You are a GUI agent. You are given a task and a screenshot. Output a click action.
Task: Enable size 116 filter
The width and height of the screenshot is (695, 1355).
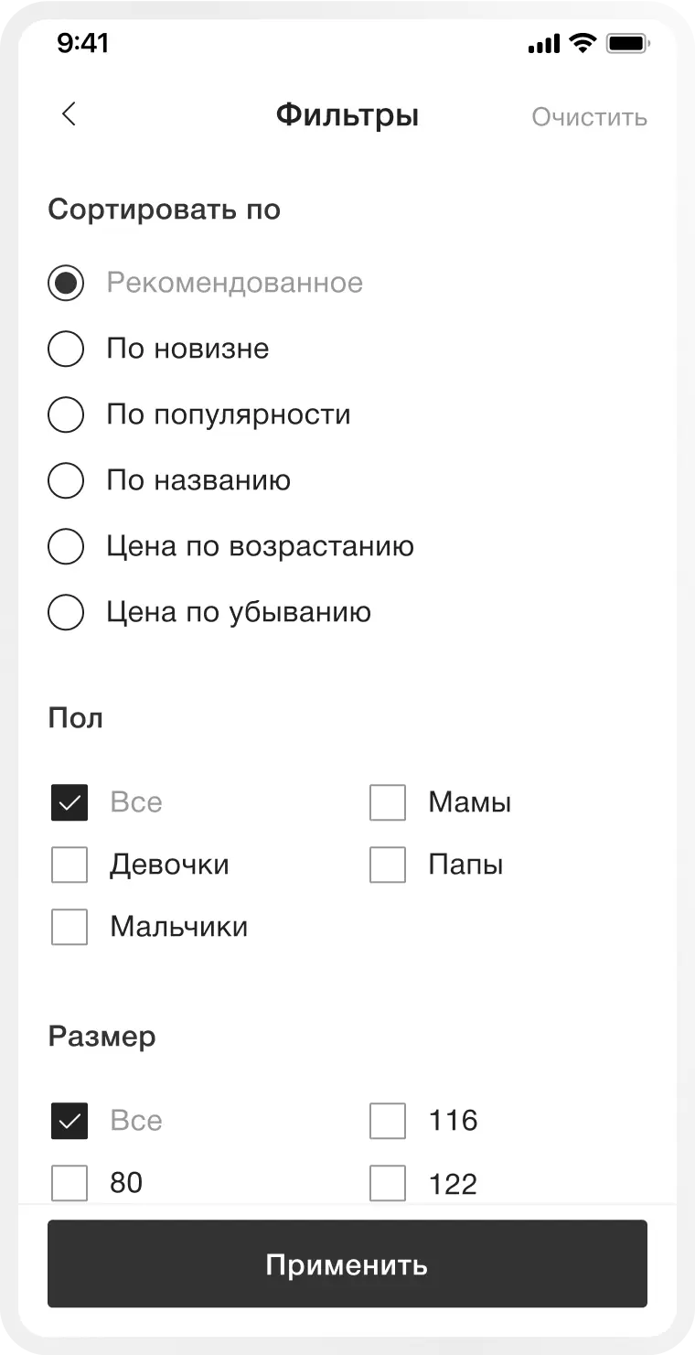pyautogui.click(x=387, y=1121)
